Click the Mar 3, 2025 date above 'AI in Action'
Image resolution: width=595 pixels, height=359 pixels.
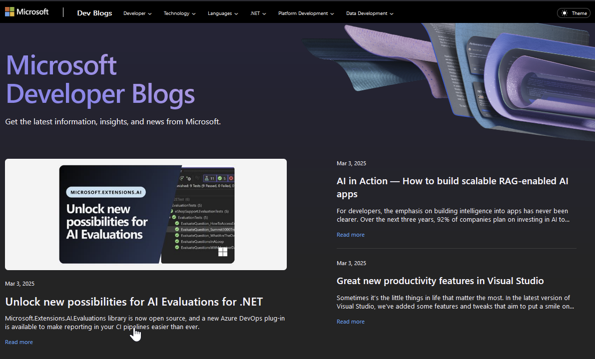[351, 163]
